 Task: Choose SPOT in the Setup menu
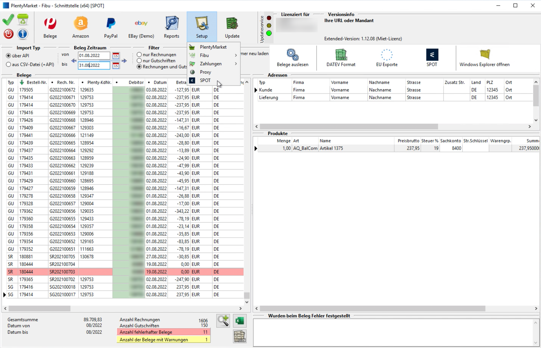pos(214,81)
